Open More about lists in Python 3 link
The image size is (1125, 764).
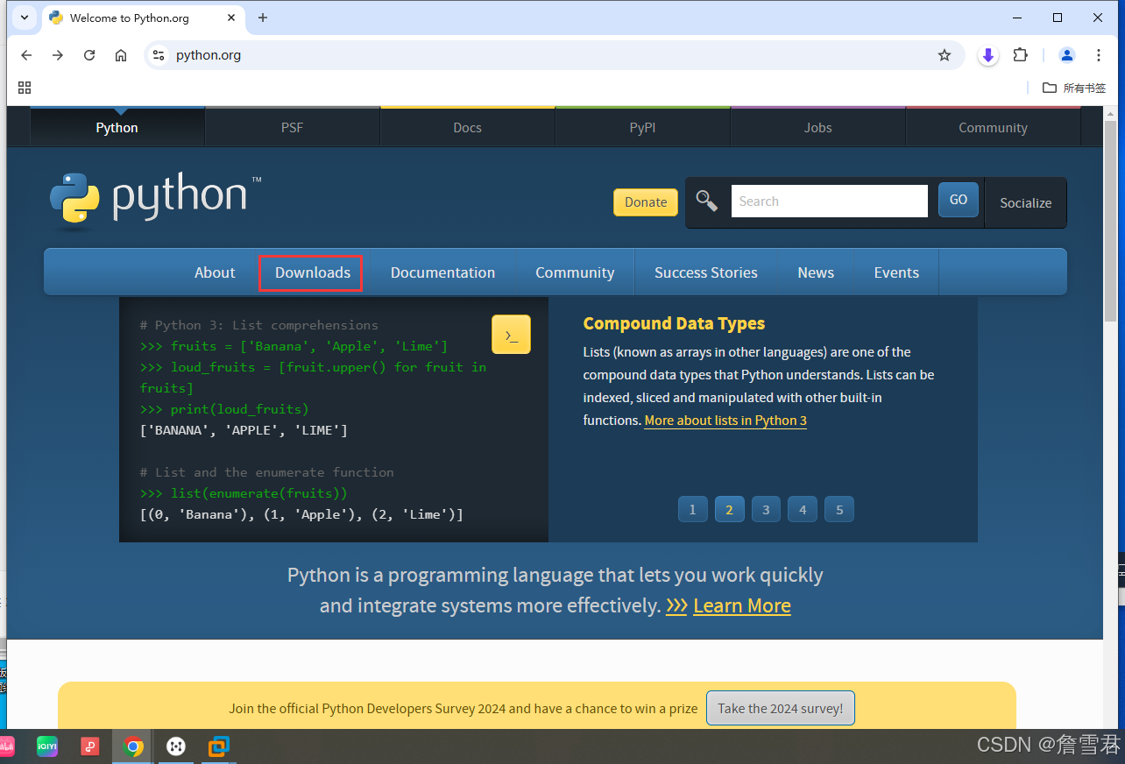pos(725,421)
